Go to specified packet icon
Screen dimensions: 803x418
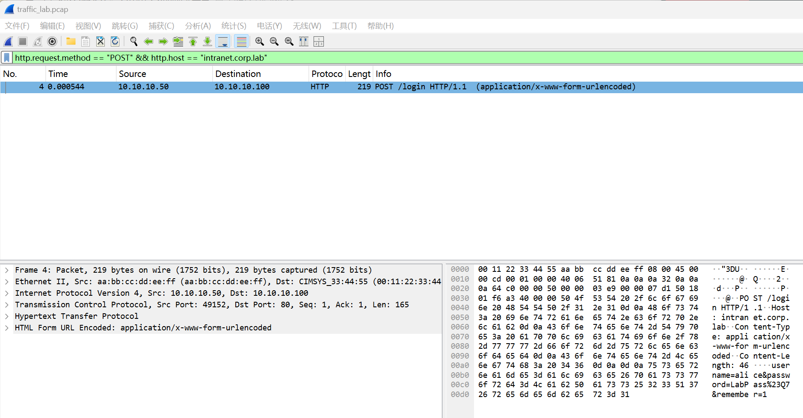tap(178, 41)
